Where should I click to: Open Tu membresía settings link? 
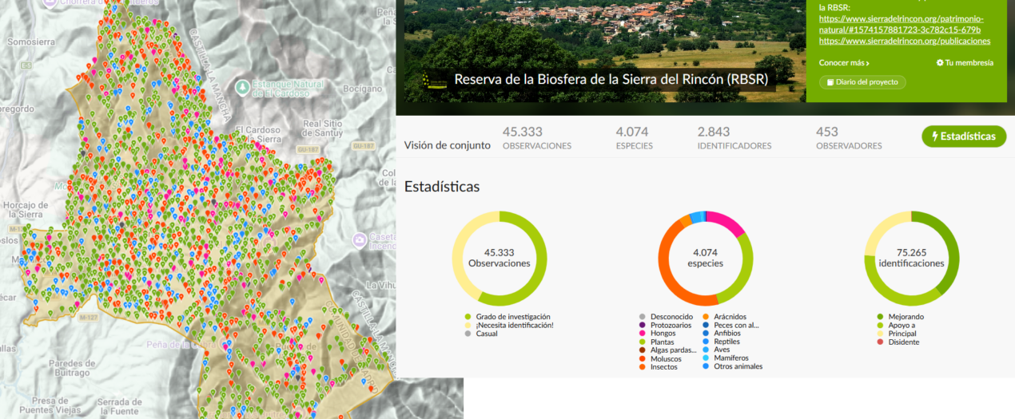click(965, 62)
